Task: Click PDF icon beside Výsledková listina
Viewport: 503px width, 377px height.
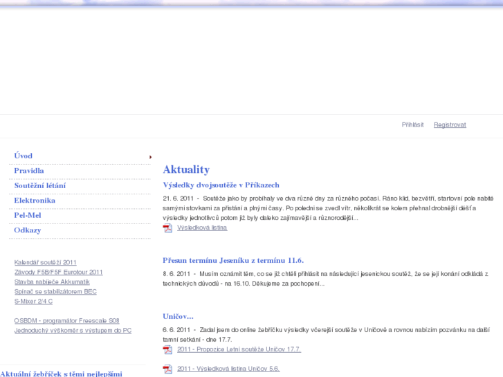Action: click(x=167, y=228)
